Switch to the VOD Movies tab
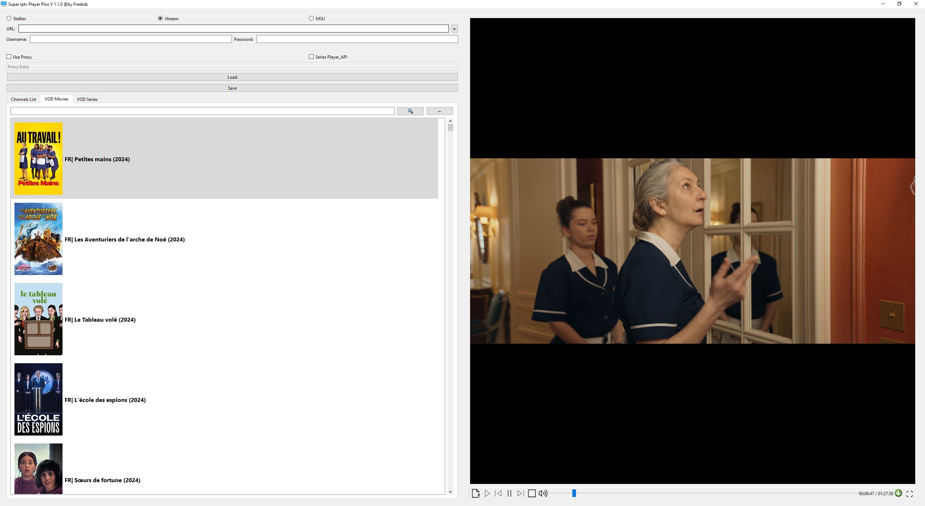 point(56,99)
